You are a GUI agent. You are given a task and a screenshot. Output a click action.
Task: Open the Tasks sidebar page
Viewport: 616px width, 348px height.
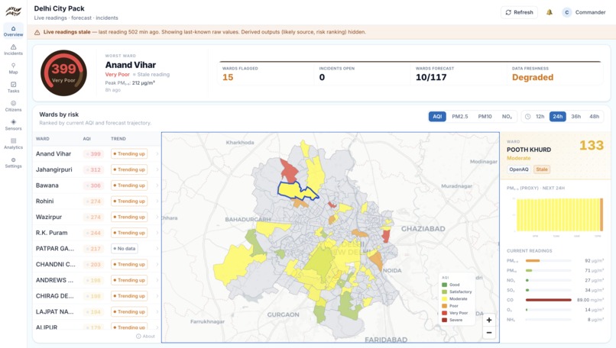point(13,88)
